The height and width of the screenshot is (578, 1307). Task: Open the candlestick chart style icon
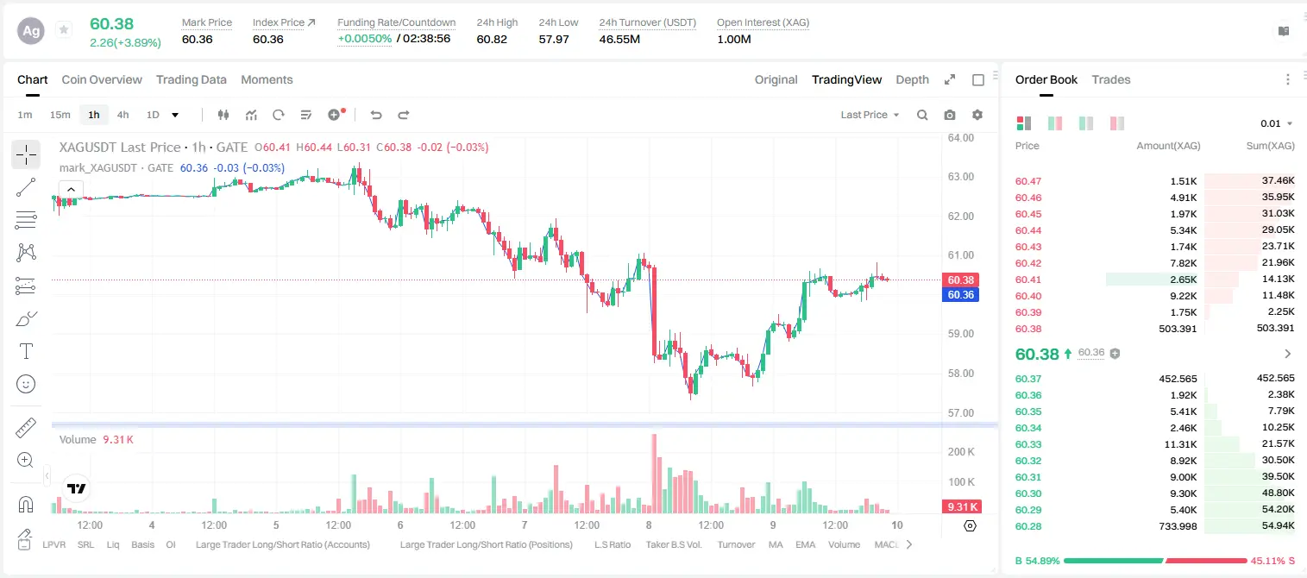pos(223,115)
